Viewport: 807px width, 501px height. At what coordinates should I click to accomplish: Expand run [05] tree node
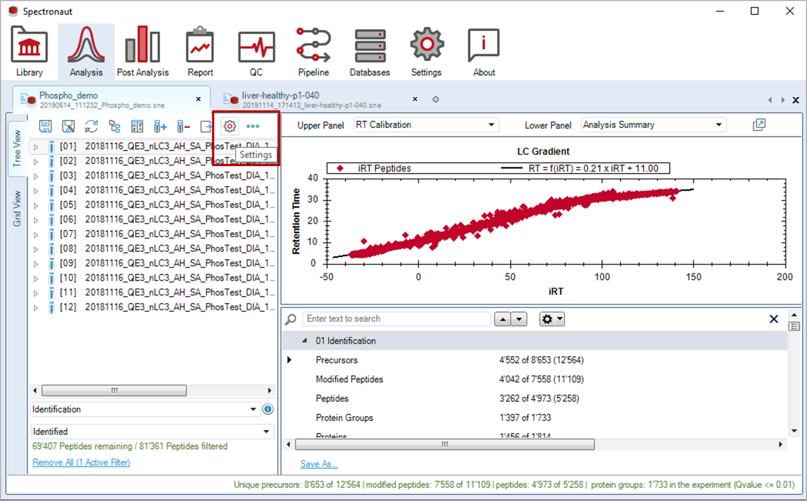[x=36, y=205]
